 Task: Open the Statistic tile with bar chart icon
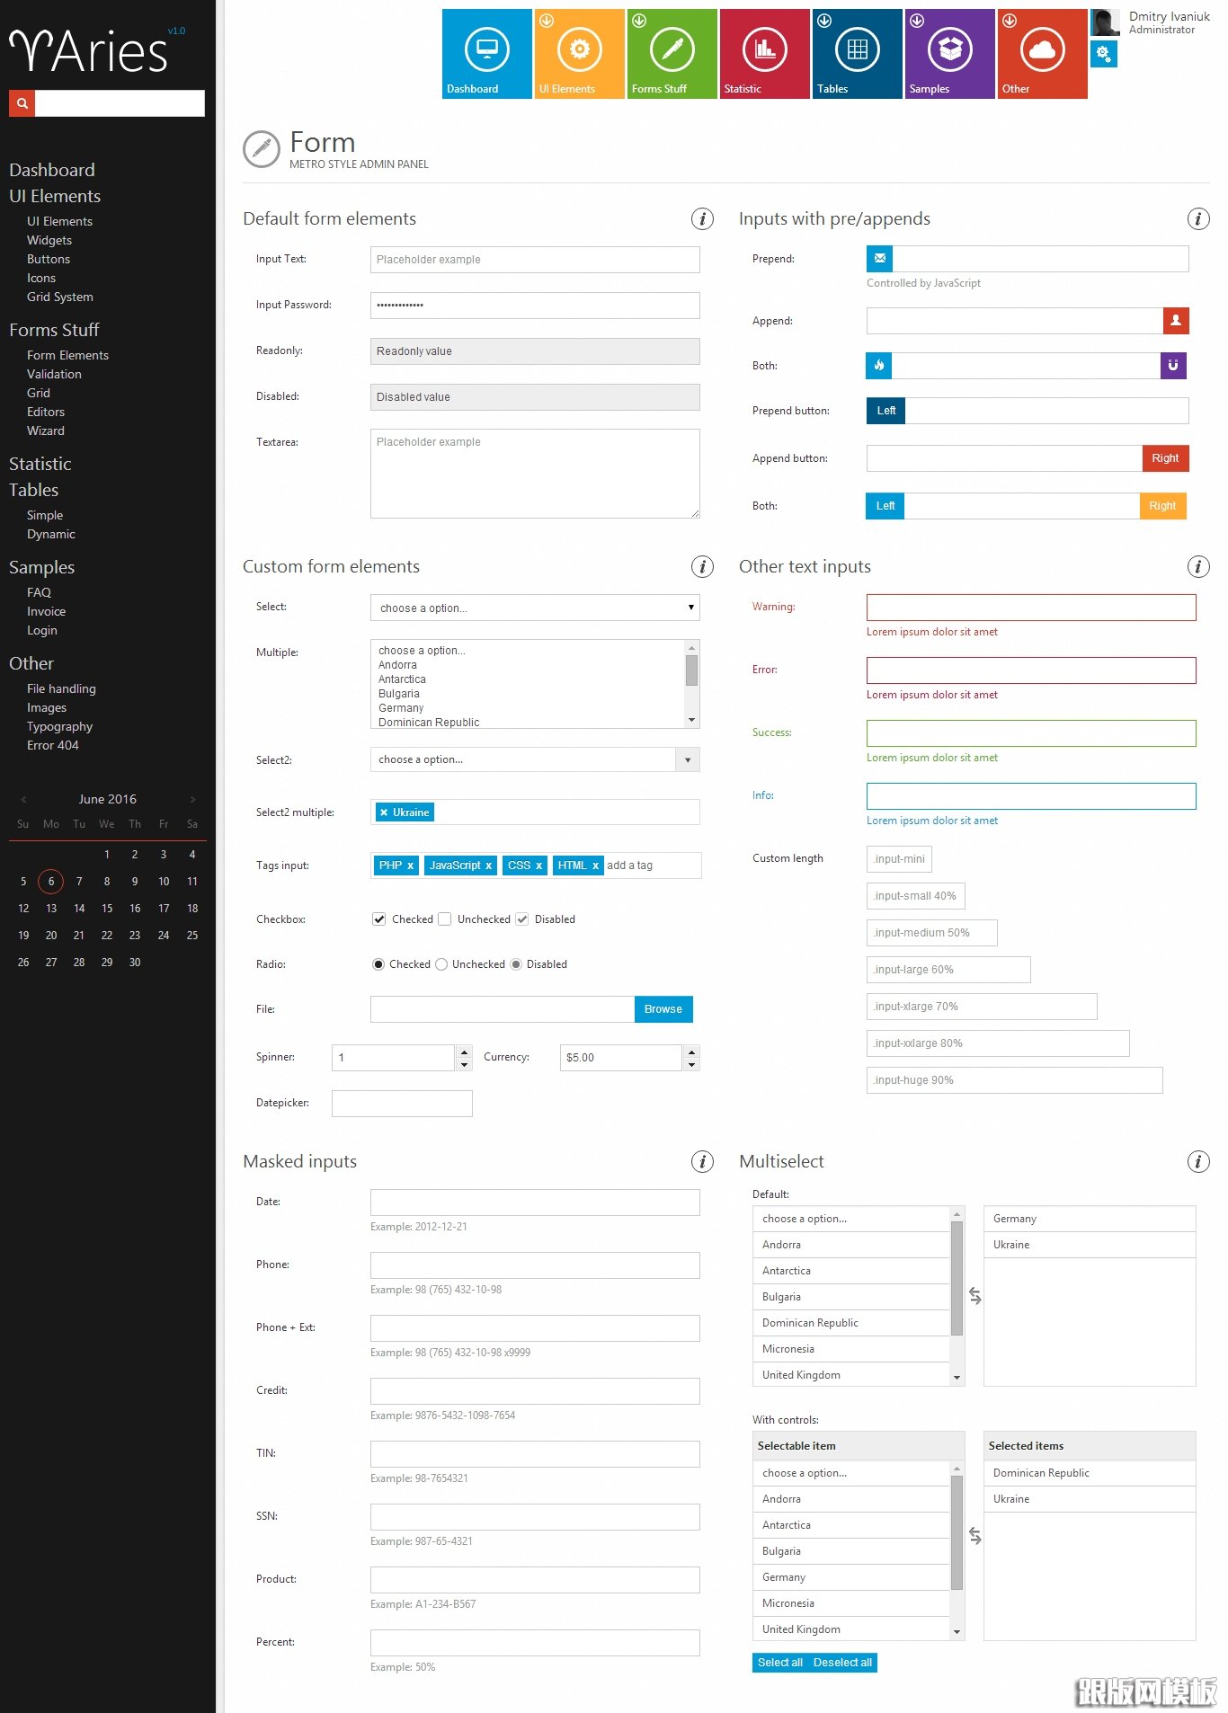coord(764,53)
